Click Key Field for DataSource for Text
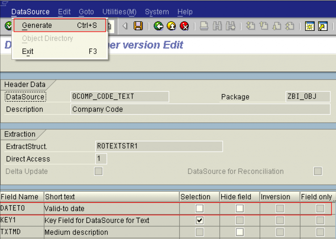 [97, 220]
